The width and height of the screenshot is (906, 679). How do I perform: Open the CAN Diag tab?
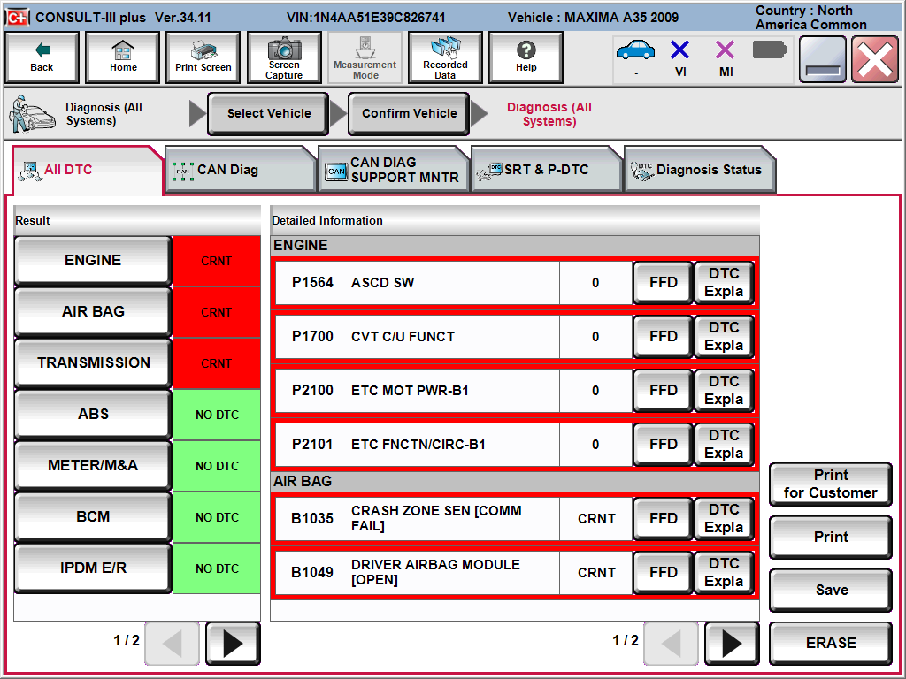point(241,170)
